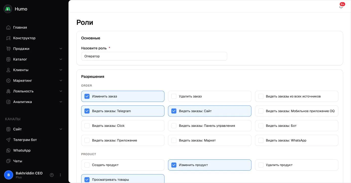Click the role name input field
Screen dimensions: 351x183
[x=154, y=56]
